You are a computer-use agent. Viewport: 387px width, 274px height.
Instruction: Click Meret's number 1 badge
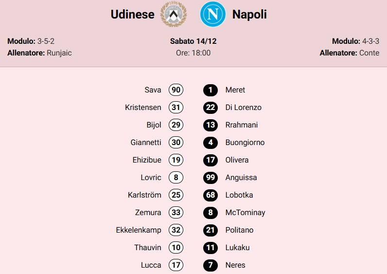[211, 90]
